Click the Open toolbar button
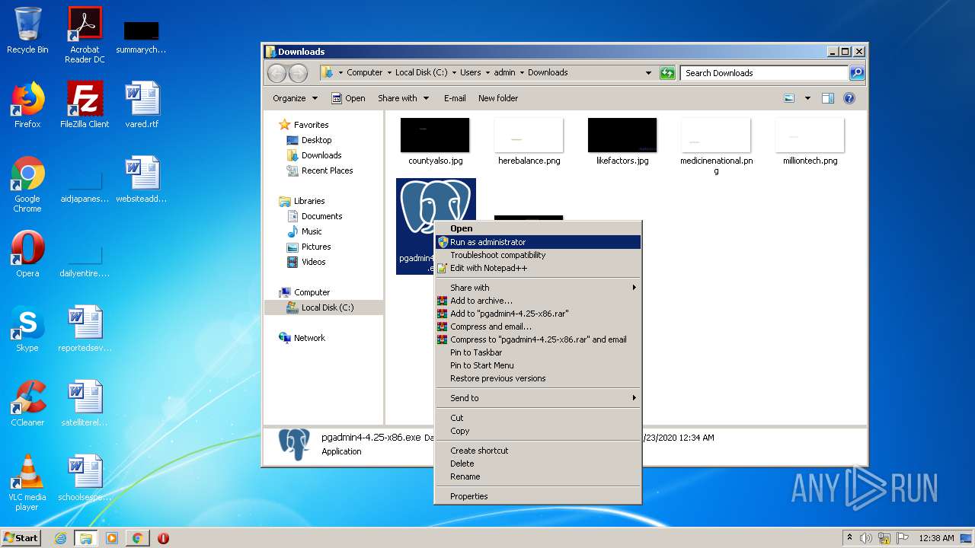975x548 pixels. click(x=348, y=98)
